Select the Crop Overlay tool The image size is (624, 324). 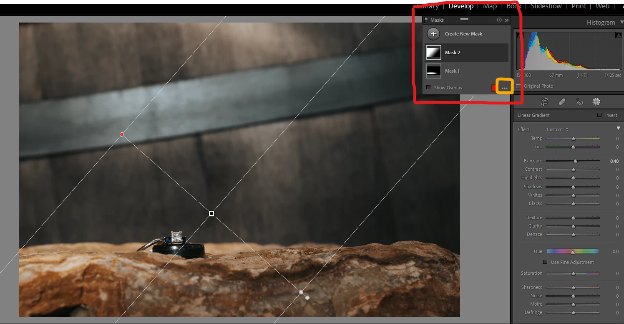pyautogui.click(x=544, y=101)
